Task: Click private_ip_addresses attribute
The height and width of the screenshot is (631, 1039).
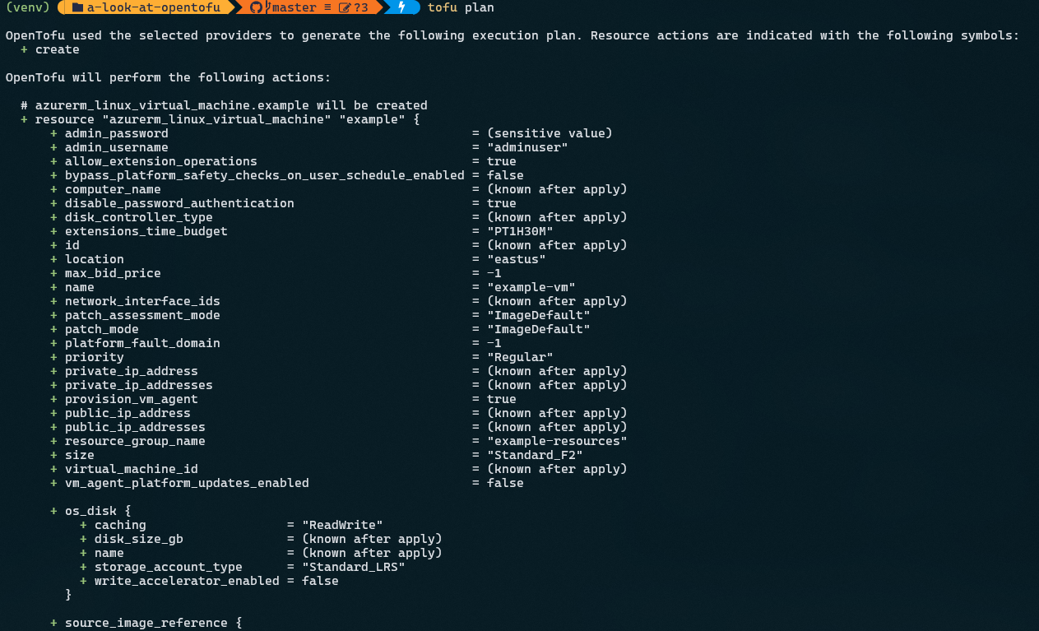Action: pos(139,385)
